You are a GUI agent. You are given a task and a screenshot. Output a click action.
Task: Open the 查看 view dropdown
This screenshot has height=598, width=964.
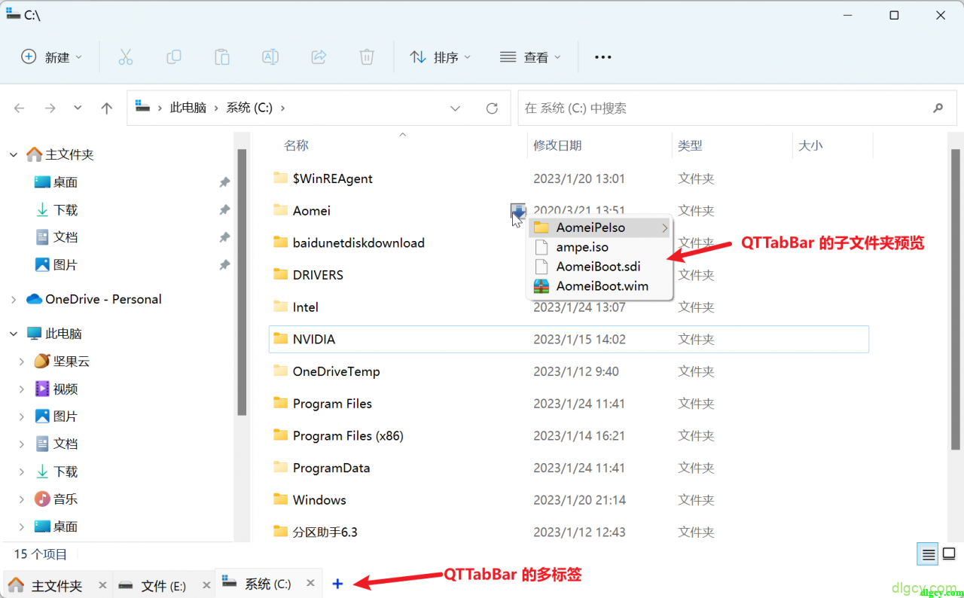[x=530, y=57]
